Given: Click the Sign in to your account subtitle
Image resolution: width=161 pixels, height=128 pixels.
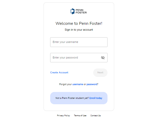Looking at the screenshot, I should click(x=79, y=30).
